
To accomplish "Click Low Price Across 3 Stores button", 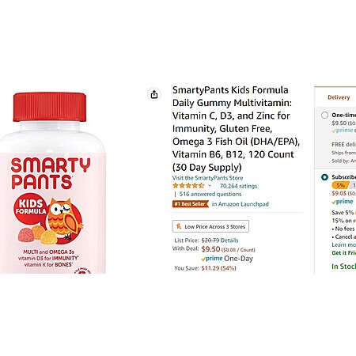I will 210,226.
